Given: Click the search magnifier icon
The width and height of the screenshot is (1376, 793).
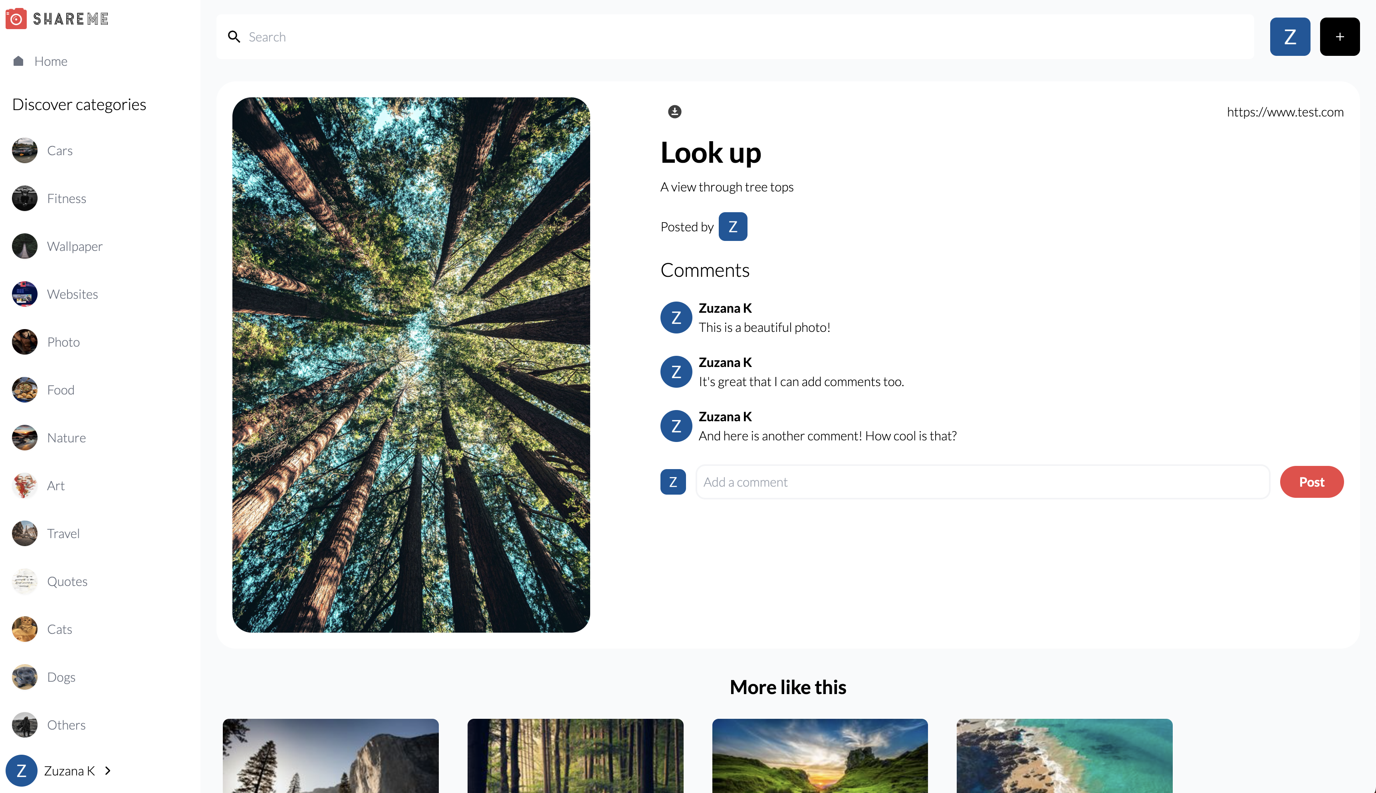Looking at the screenshot, I should (234, 36).
